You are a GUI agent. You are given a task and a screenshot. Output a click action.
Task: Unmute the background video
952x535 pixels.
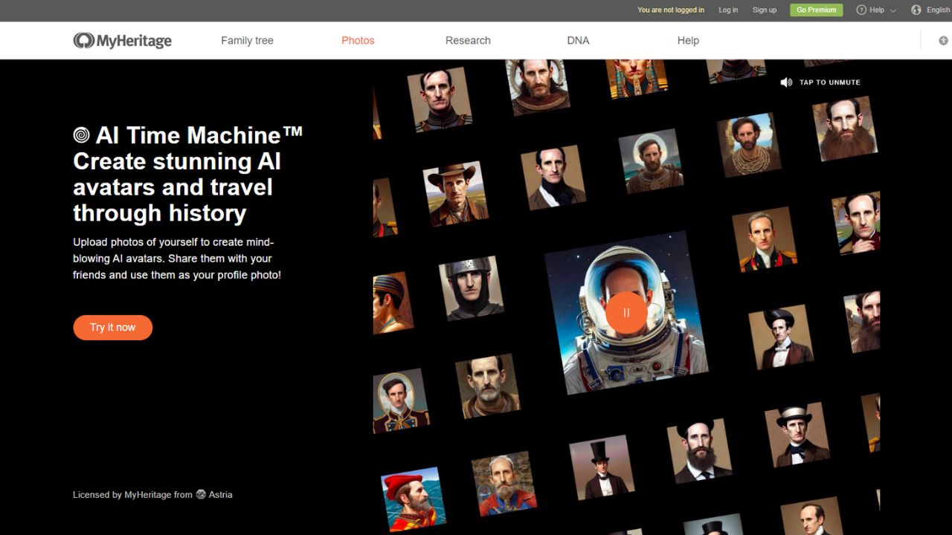click(822, 82)
